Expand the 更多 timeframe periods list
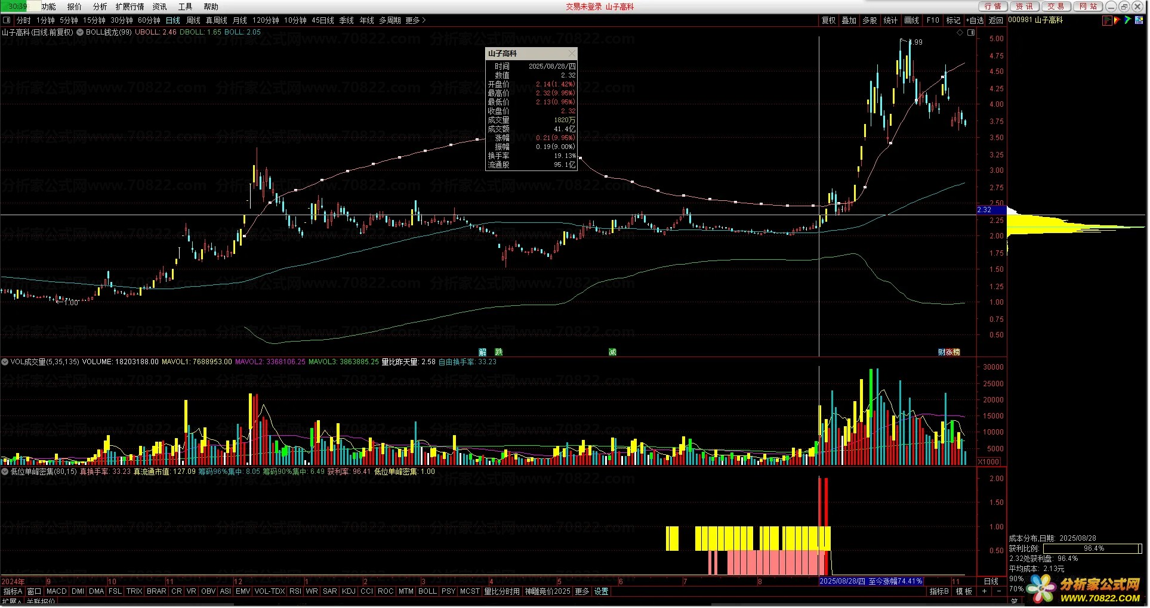 click(x=415, y=20)
